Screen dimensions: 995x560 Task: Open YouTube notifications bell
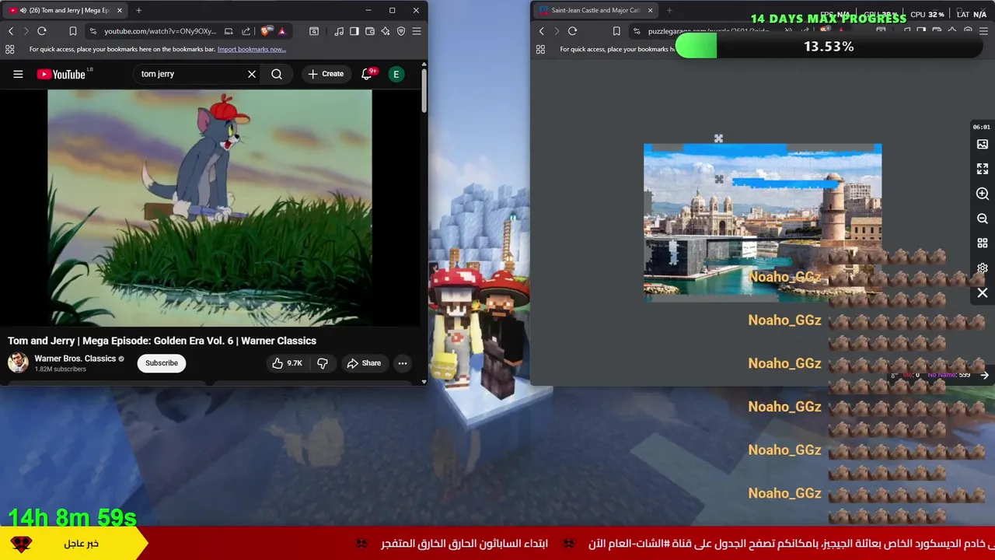click(x=366, y=74)
